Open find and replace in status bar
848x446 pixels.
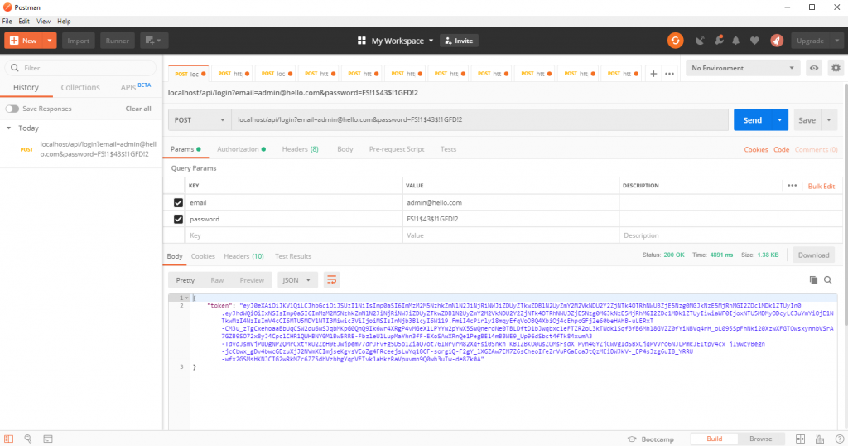click(x=27, y=439)
